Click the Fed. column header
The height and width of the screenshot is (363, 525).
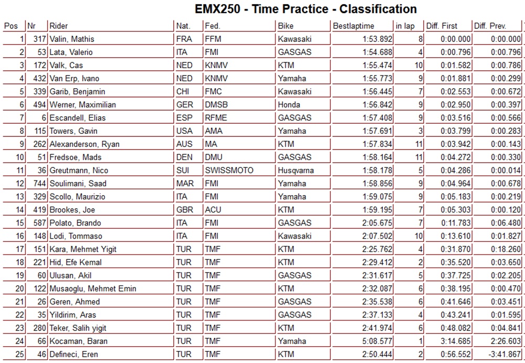coord(213,26)
